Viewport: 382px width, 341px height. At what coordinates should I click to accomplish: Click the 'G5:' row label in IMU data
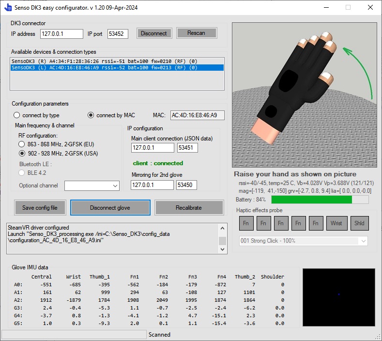(x=18, y=323)
